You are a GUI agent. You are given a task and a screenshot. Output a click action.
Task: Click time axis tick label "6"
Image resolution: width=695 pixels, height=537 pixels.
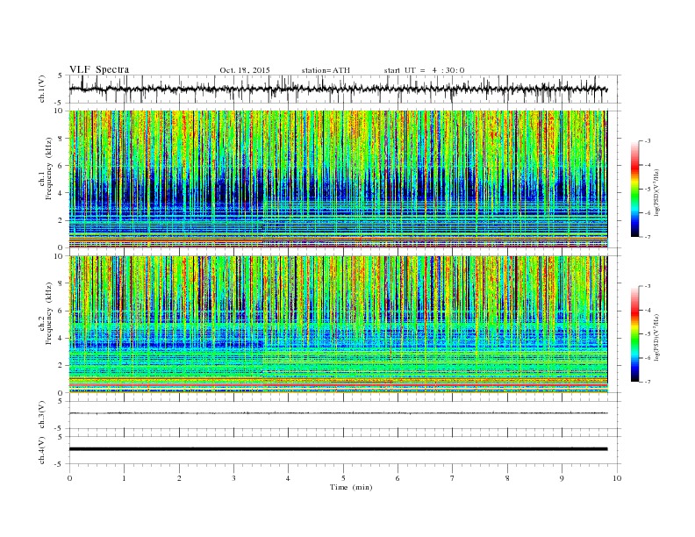click(398, 478)
